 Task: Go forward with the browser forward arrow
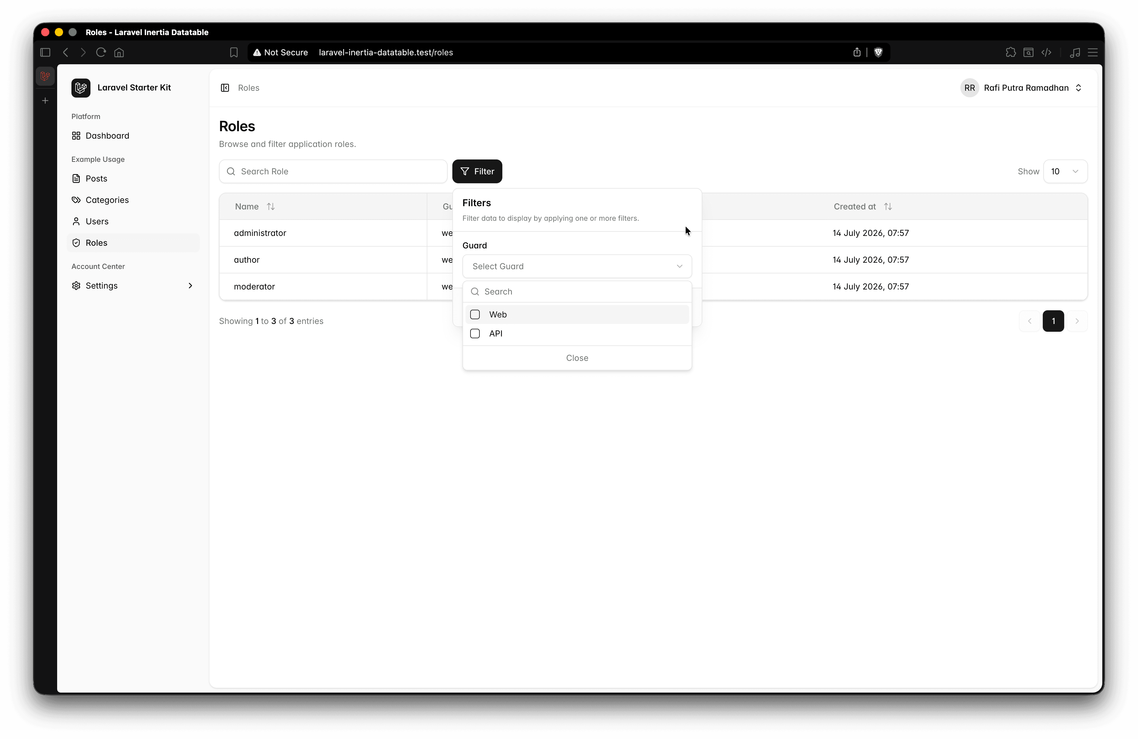[83, 53]
